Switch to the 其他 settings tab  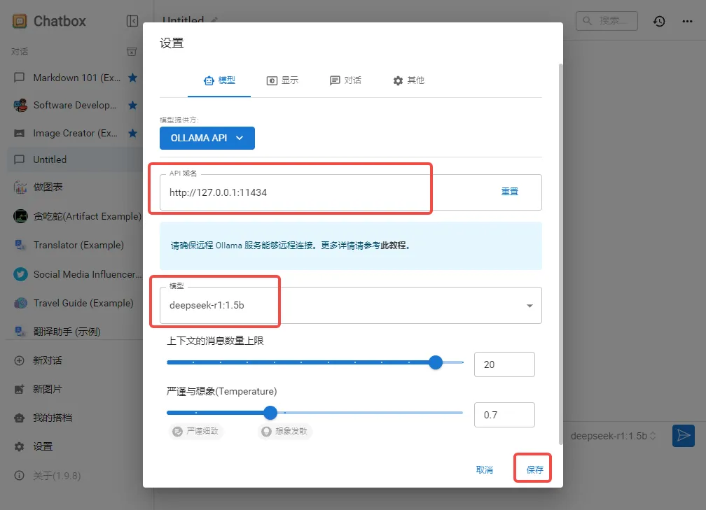[x=408, y=80]
